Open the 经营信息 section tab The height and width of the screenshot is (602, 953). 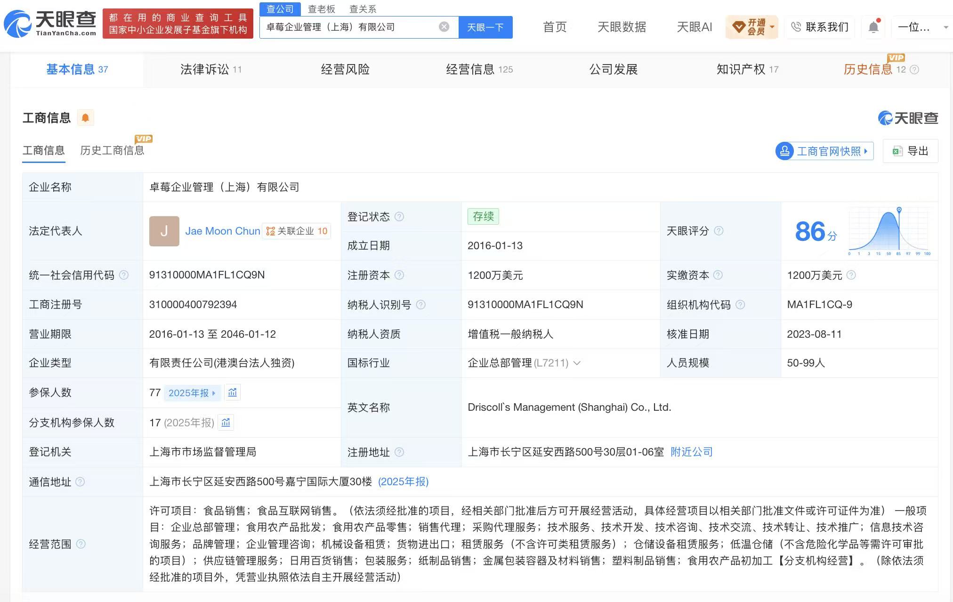click(x=479, y=70)
